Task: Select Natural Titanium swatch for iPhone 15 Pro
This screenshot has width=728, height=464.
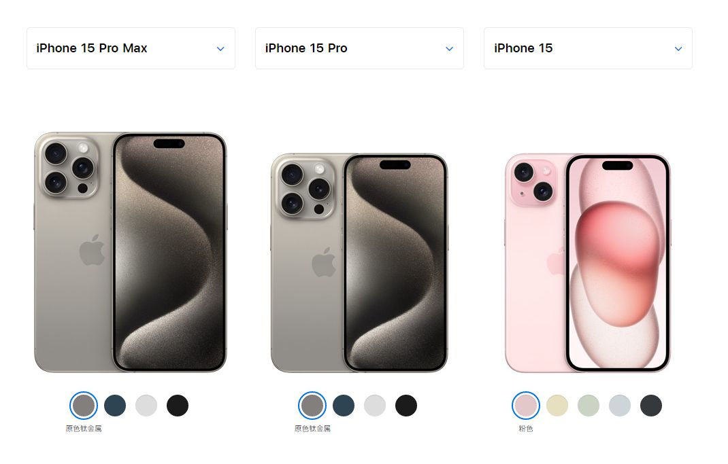Action: pyautogui.click(x=312, y=406)
